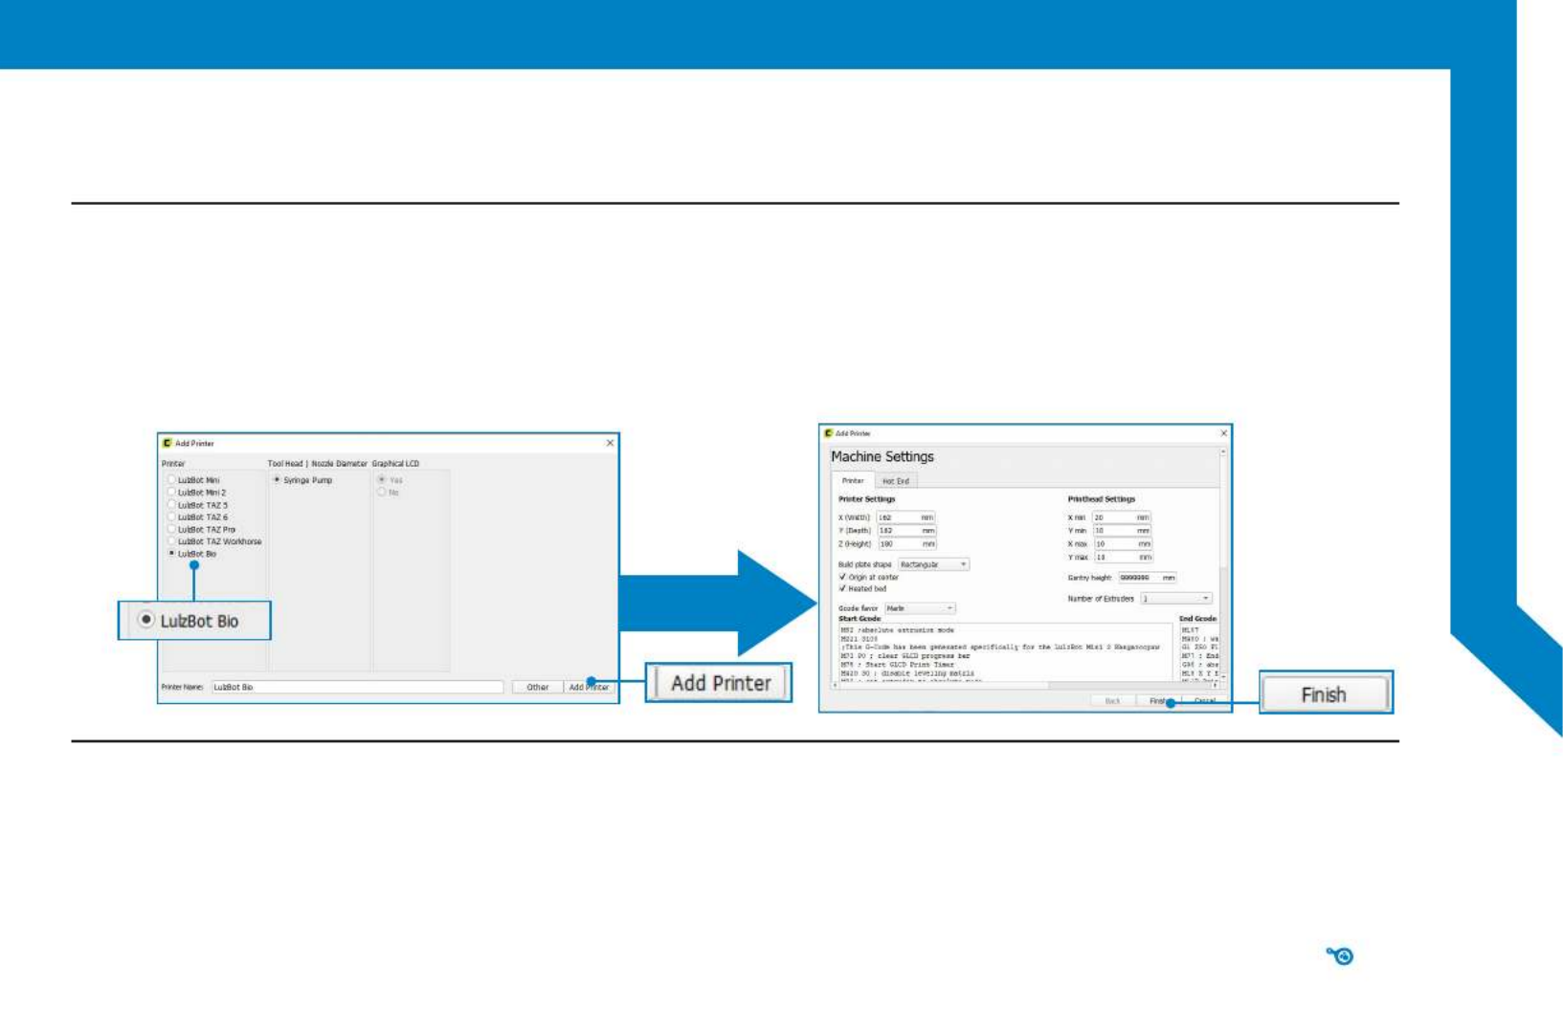This screenshot has width=1563, height=1011.
Task: Close the printer selection Add Printer dialog
Action: click(610, 443)
